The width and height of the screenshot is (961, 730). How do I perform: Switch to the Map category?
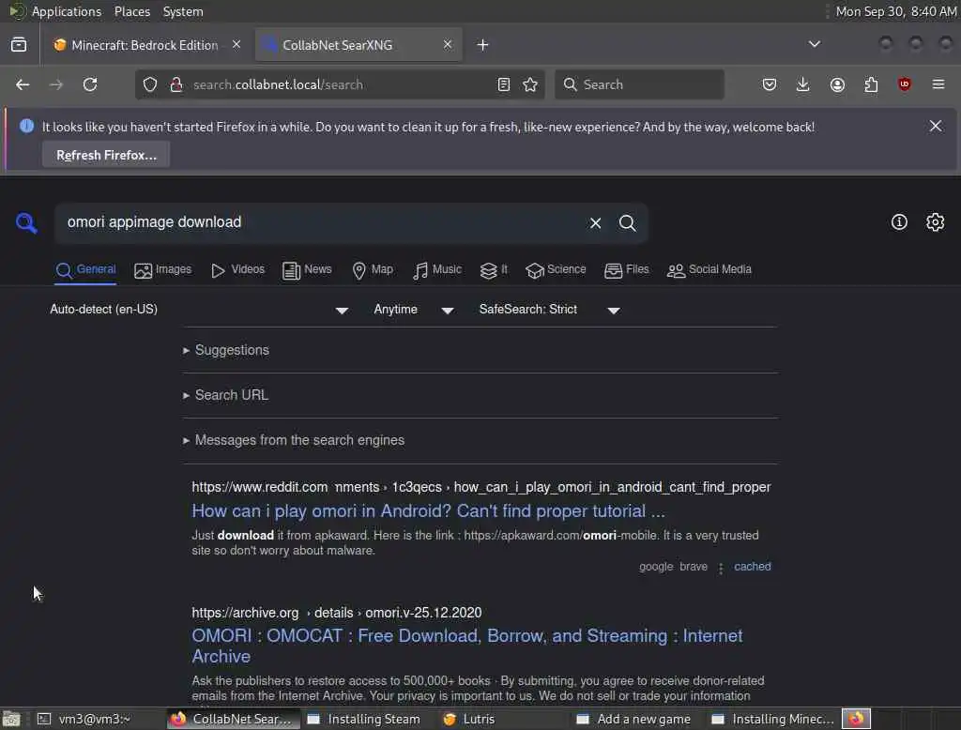373,269
